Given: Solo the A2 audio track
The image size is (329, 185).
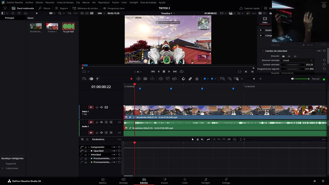Looking at the screenshot, I should 106,133.
